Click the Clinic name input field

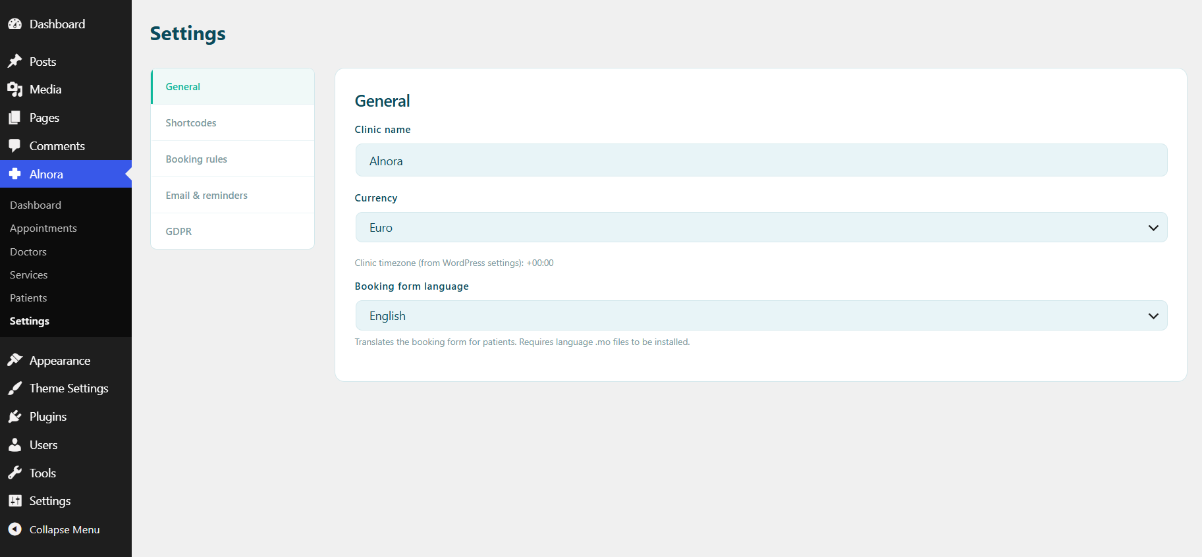tap(761, 160)
